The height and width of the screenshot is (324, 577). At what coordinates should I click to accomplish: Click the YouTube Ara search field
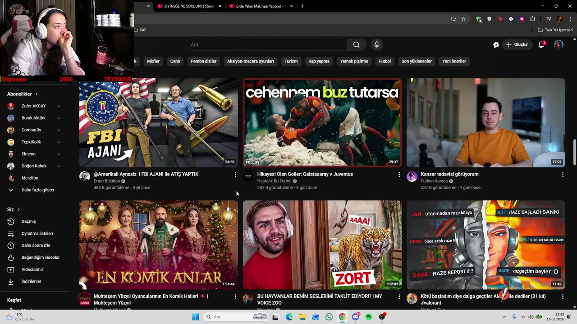(x=266, y=45)
